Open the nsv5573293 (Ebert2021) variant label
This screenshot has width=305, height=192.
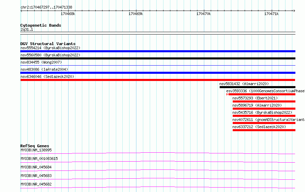click(255, 98)
